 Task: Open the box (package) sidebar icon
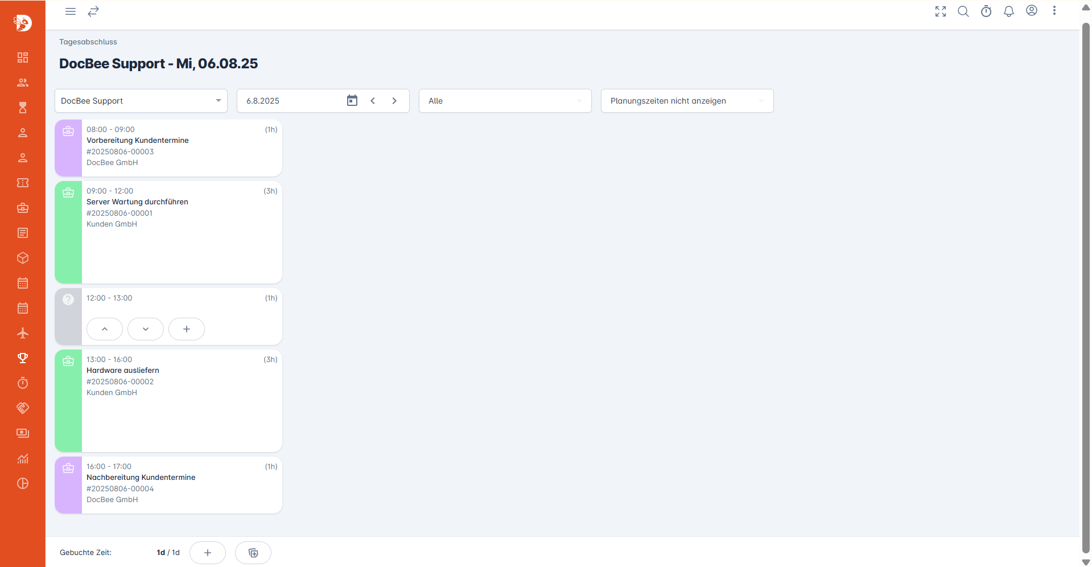point(23,258)
